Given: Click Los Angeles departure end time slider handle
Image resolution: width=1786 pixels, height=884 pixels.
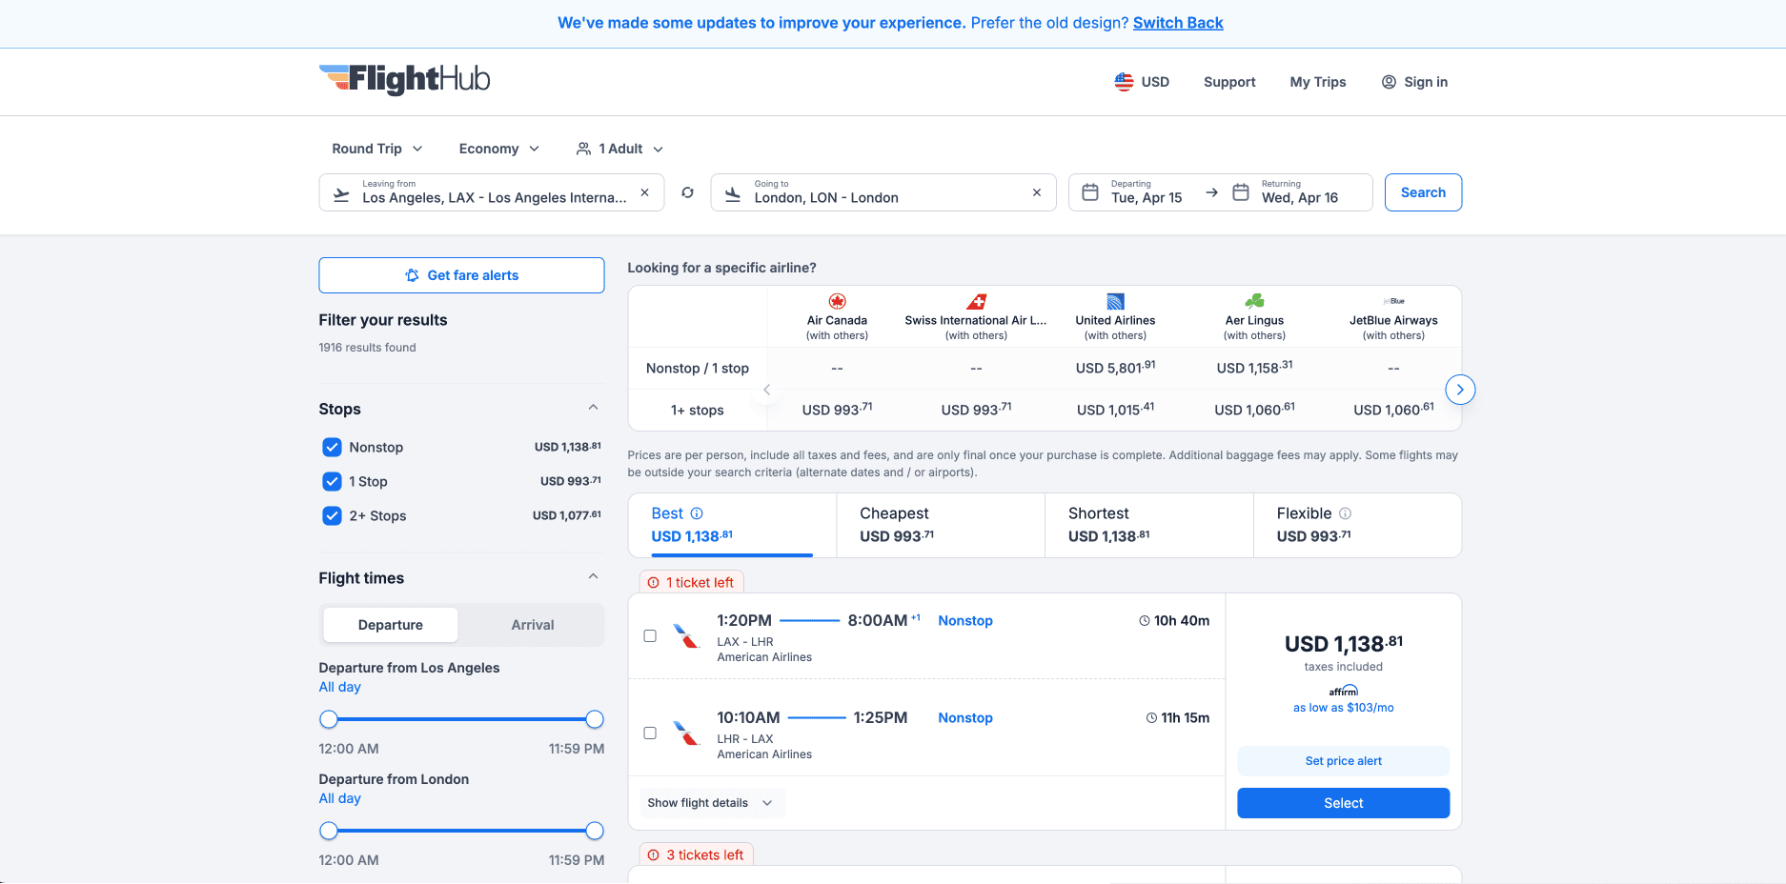Looking at the screenshot, I should coord(595,719).
